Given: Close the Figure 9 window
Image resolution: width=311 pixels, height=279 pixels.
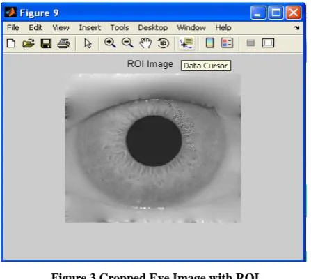Looking at the screenshot, I should 294,13.
